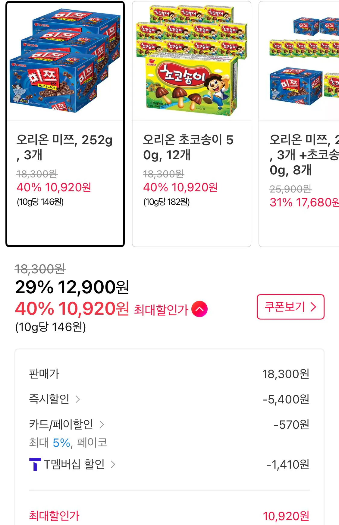The image size is (339, 525).
Task: Click the 40% 10,920원 max discount price
Action: [72, 309]
